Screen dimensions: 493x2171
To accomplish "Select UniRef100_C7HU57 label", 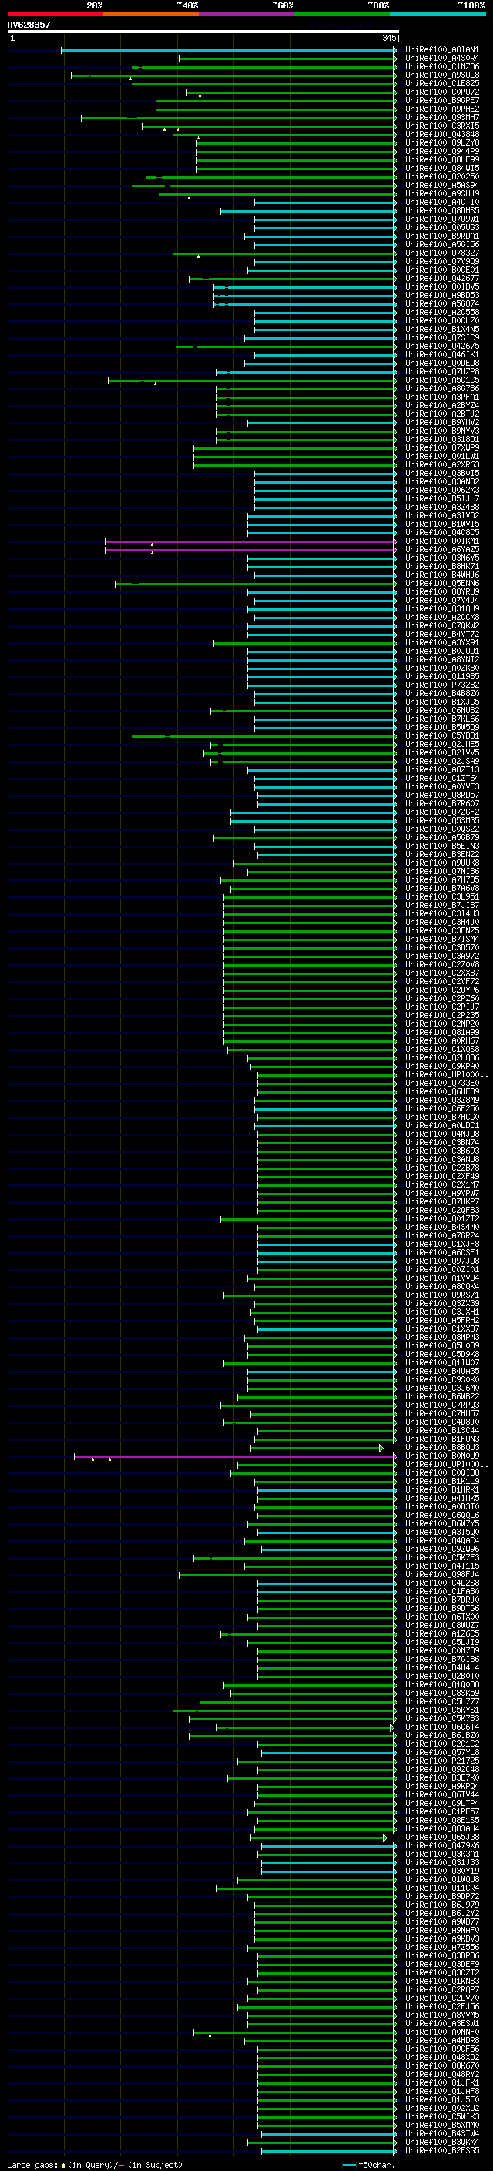I will click(442, 1414).
